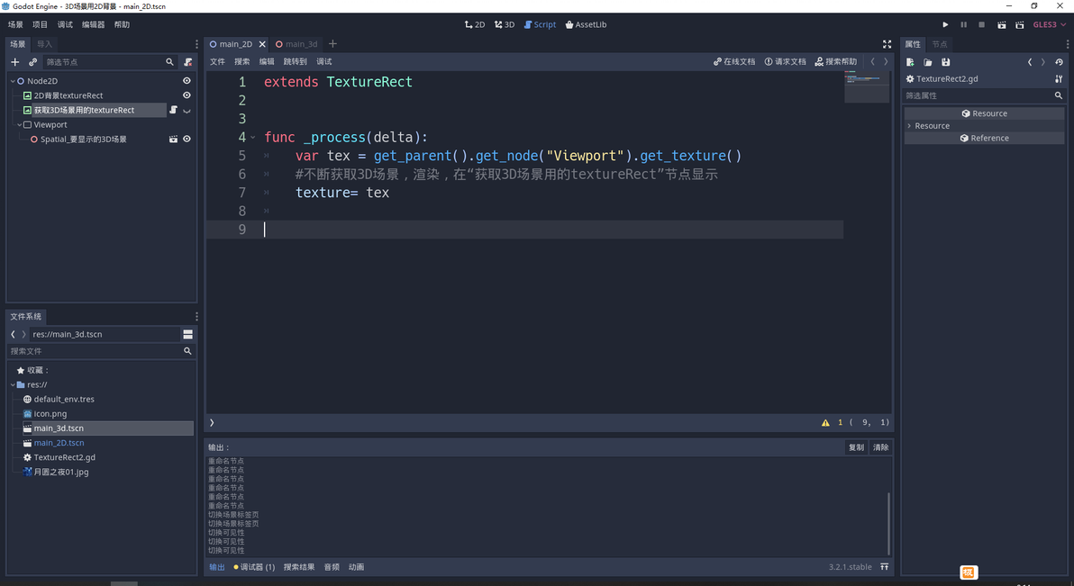Switch to the 导入 dock tab
The width and height of the screenshot is (1074, 586).
[x=44, y=44]
